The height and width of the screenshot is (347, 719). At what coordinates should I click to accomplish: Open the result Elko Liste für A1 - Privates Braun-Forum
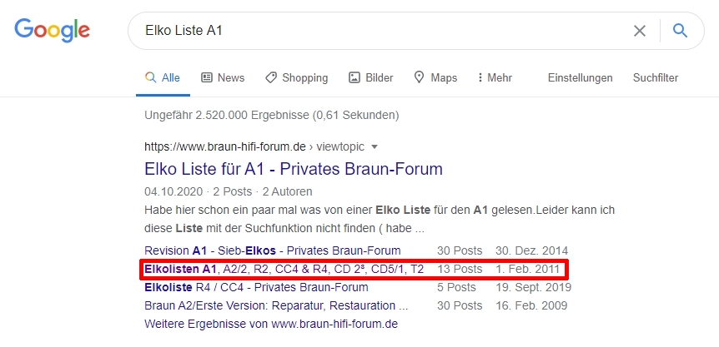[294, 169]
